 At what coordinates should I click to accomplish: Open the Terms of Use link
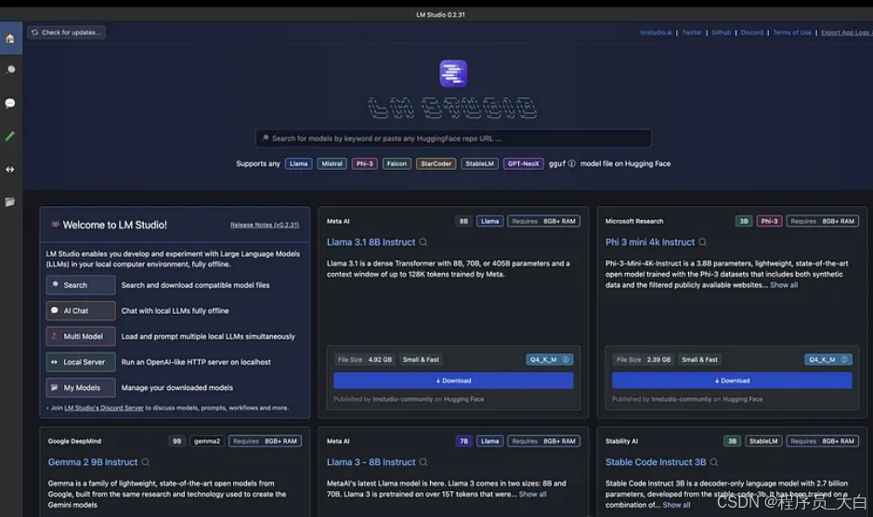coord(791,32)
